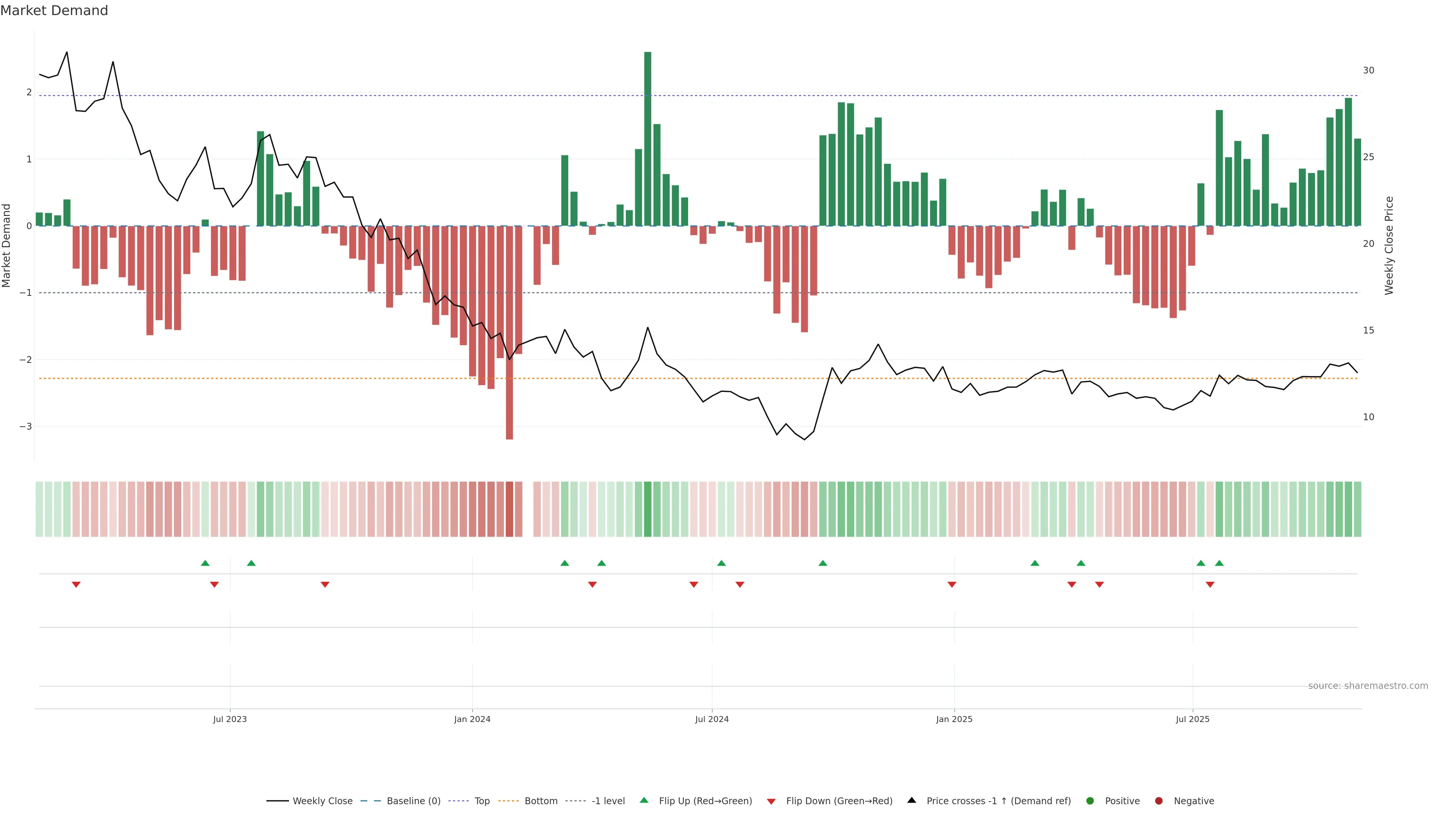Hide the Top dashed line via legend
1447x814 pixels.
pos(482,800)
